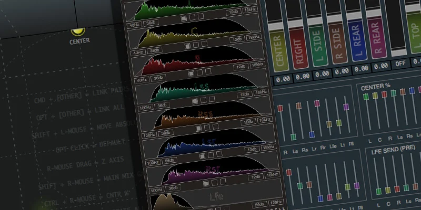Viewport: 421px width, 210px height.
Task: Enable the first filled checkbox under the C spectrum
Action: pyautogui.click(x=188, y=46)
